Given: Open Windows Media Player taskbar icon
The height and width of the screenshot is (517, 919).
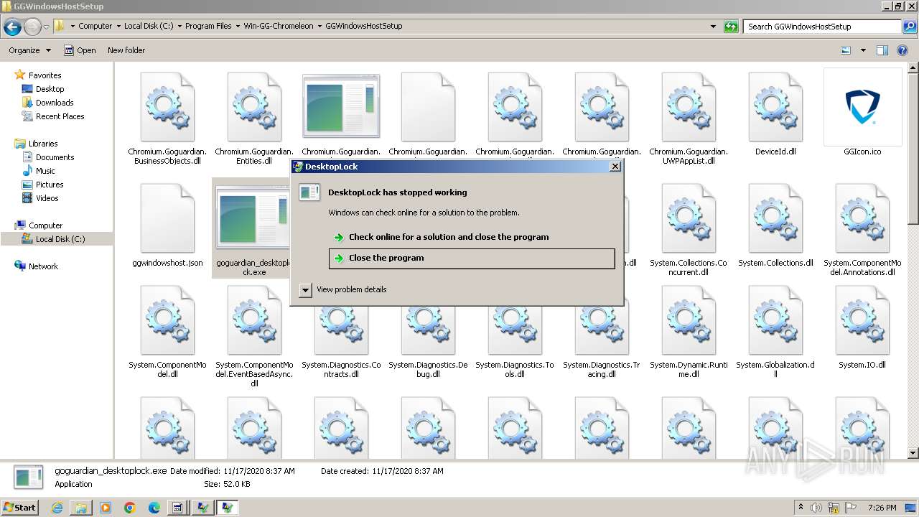Looking at the screenshot, I should [x=106, y=508].
